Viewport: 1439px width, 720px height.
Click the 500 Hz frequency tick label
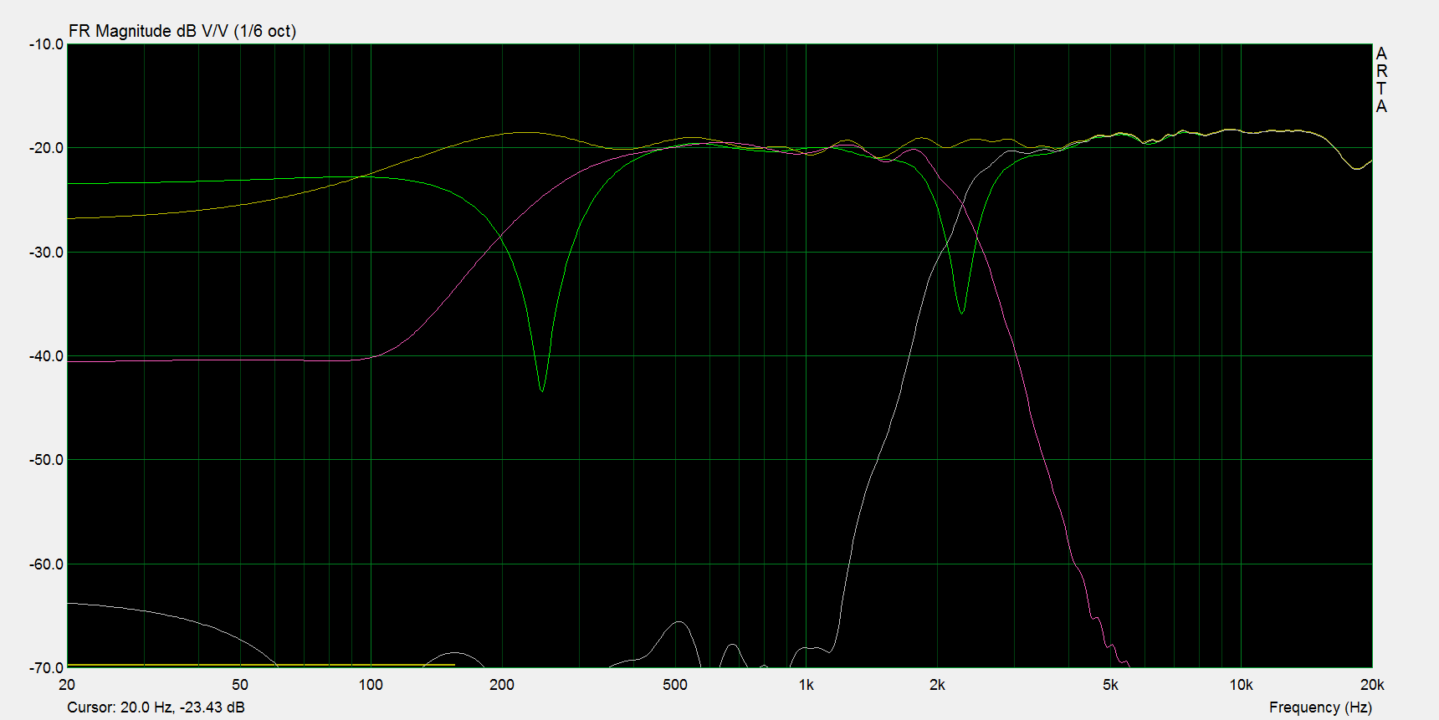tap(675, 685)
